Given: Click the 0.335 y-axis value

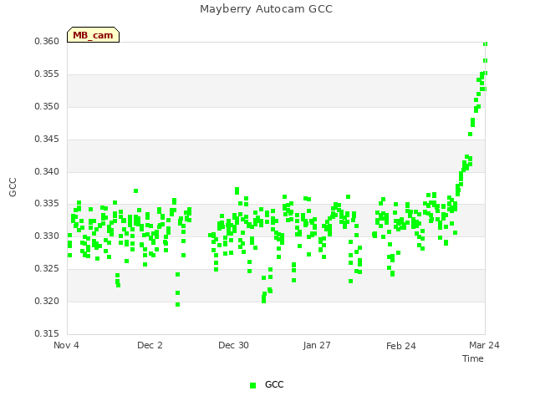Looking at the screenshot, I should point(47,204).
